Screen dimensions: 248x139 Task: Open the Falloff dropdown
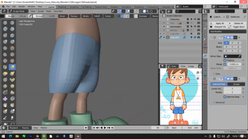pyautogui.click(x=98, y=16)
